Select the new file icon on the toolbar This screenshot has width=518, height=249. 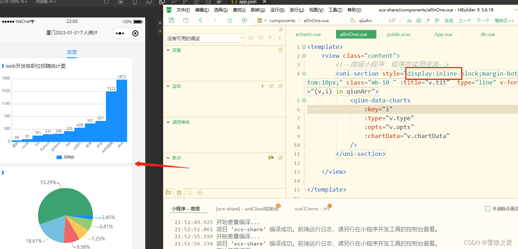[171, 20]
